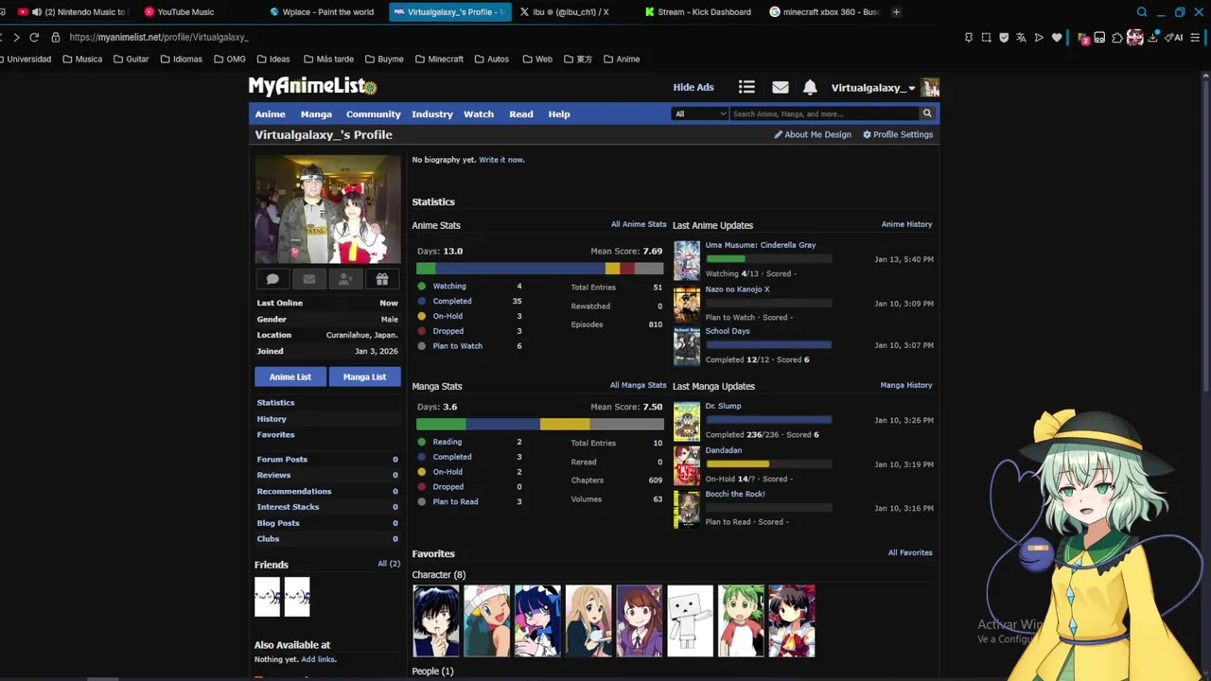This screenshot has width=1211, height=681.
Task: Open Anime History link
Action: click(x=906, y=224)
